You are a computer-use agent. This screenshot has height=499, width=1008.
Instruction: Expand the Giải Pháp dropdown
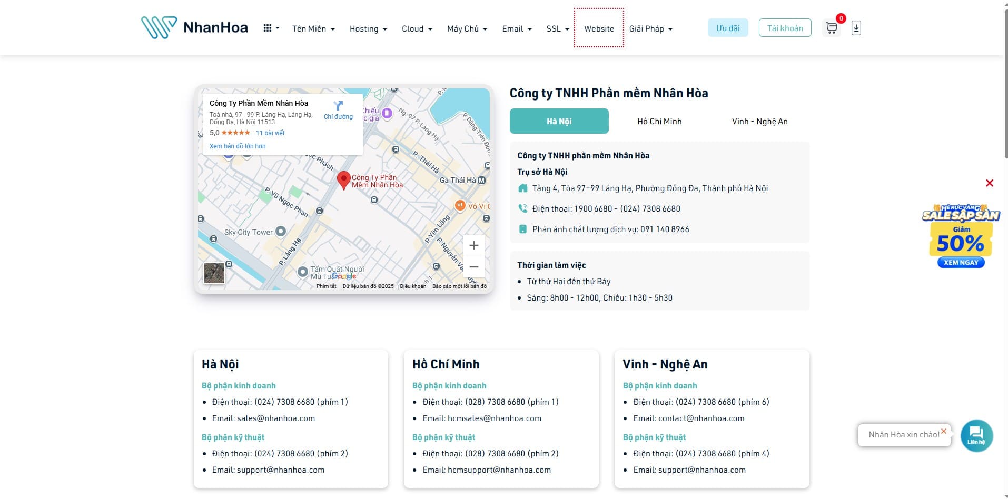650,29
